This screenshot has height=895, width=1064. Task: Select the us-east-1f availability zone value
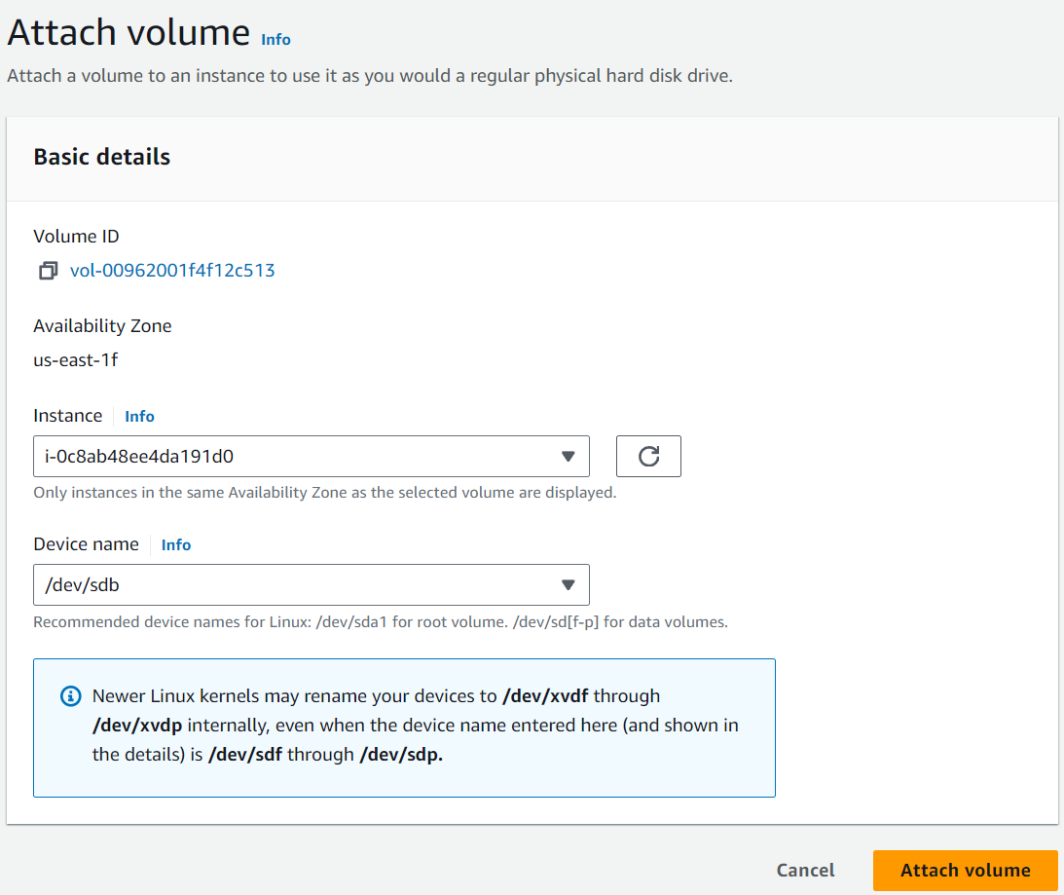(x=76, y=360)
